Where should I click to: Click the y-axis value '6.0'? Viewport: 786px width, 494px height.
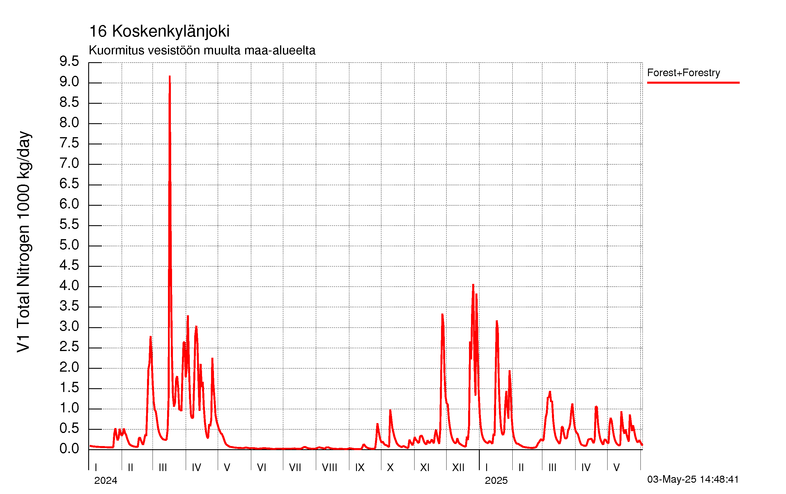pos(69,204)
